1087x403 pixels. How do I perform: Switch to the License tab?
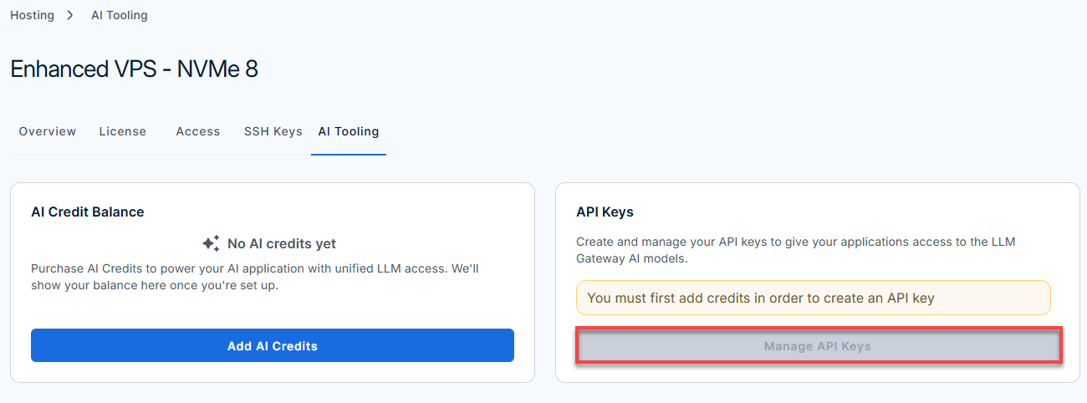(123, 131)
